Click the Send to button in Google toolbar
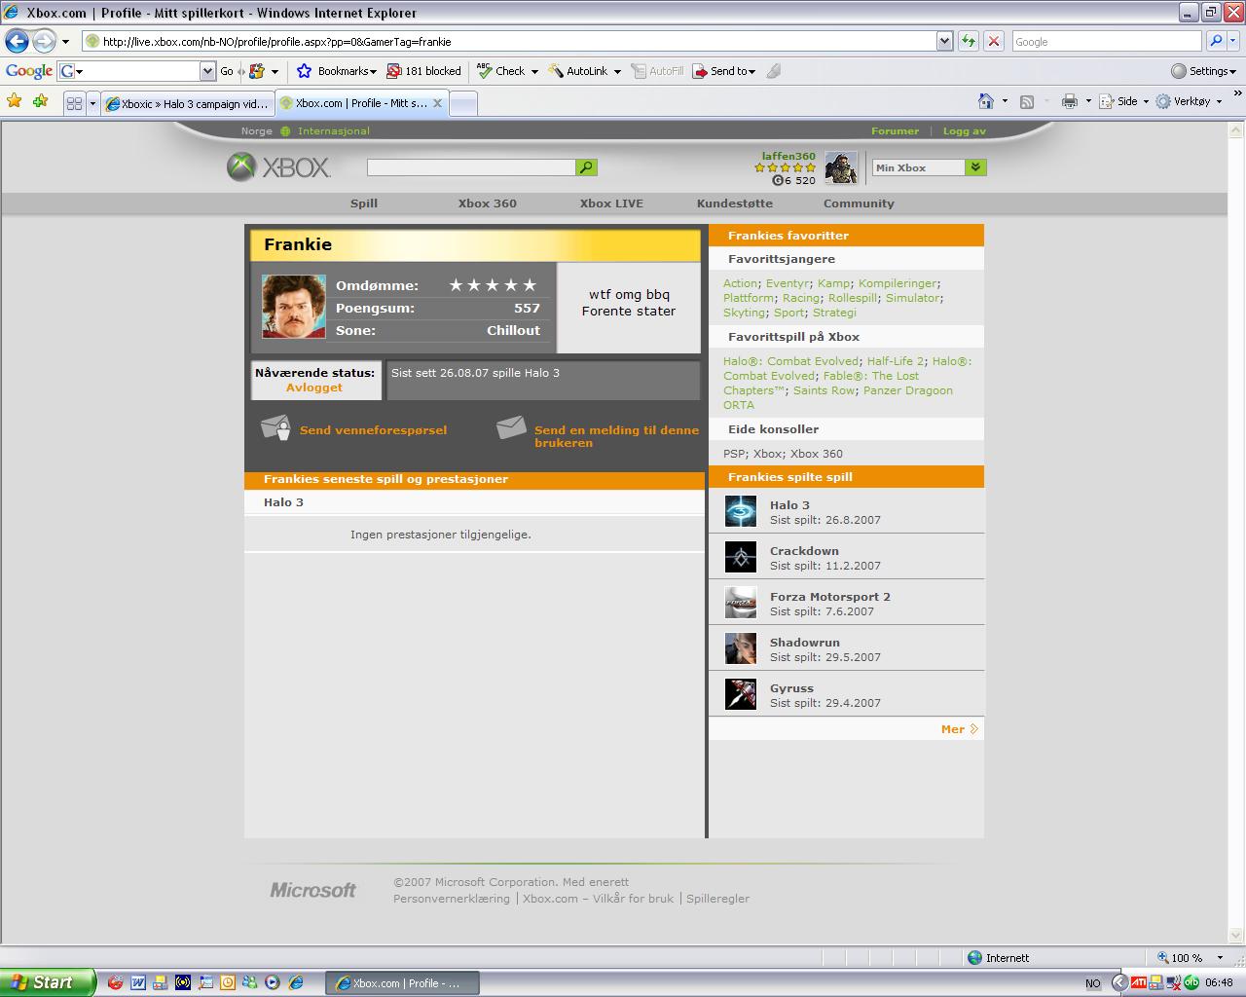 point(723,71)
